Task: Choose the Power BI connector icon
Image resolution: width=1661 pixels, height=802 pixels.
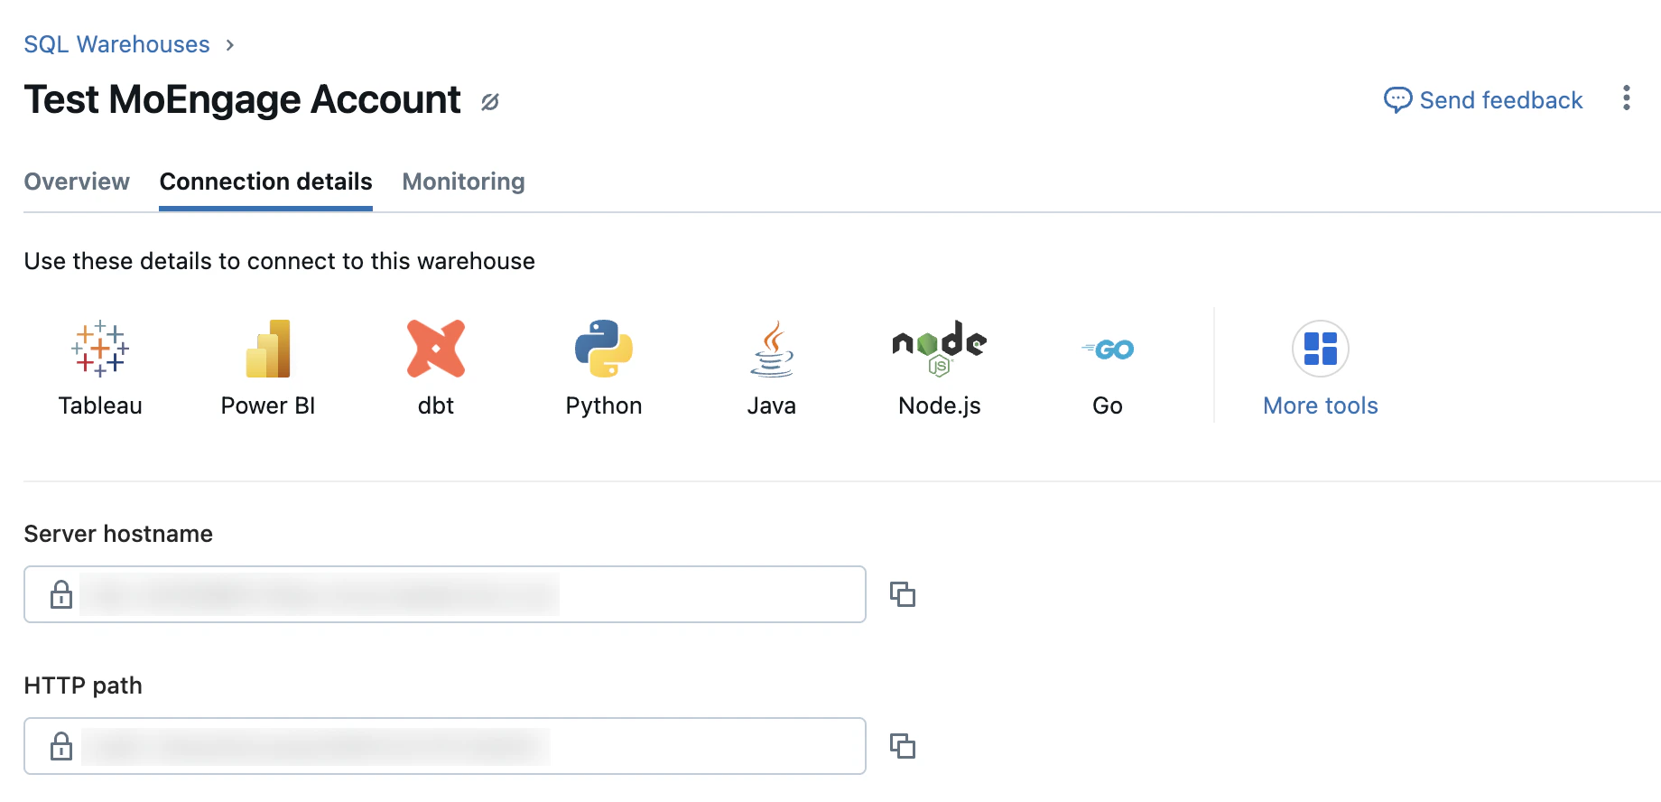Action: point(268,349)
